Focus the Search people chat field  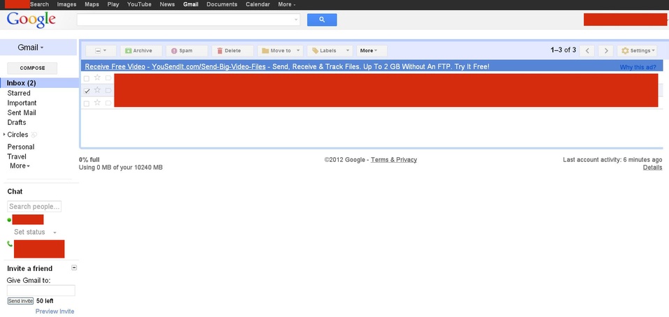(34, 207)
